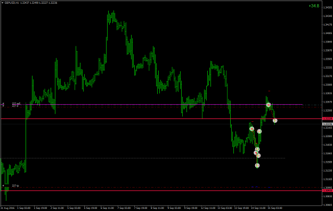Click the '31 Aug 2016' time axis label

tap(7, 208)
